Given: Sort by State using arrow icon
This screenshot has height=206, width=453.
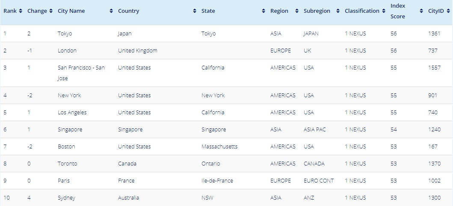Looking at the screenshot, I should pyautogui.click(x=264, y=11).
